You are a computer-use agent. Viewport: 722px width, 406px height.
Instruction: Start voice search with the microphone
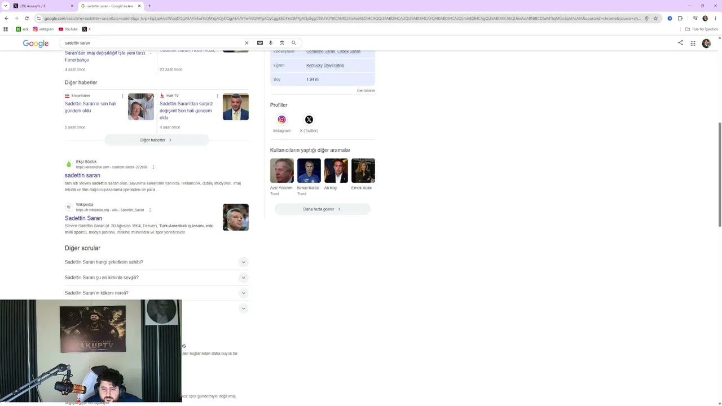click(x=271, y=43)
